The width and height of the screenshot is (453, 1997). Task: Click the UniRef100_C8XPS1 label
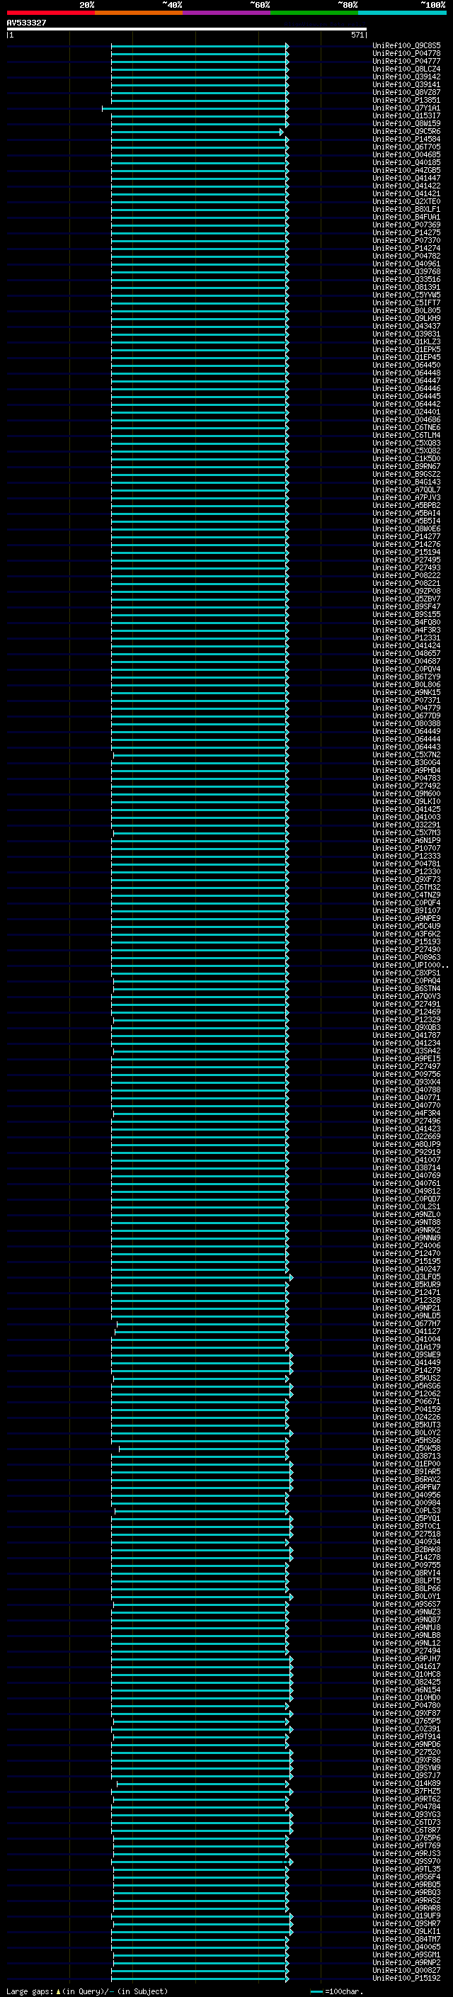[406, 973]
